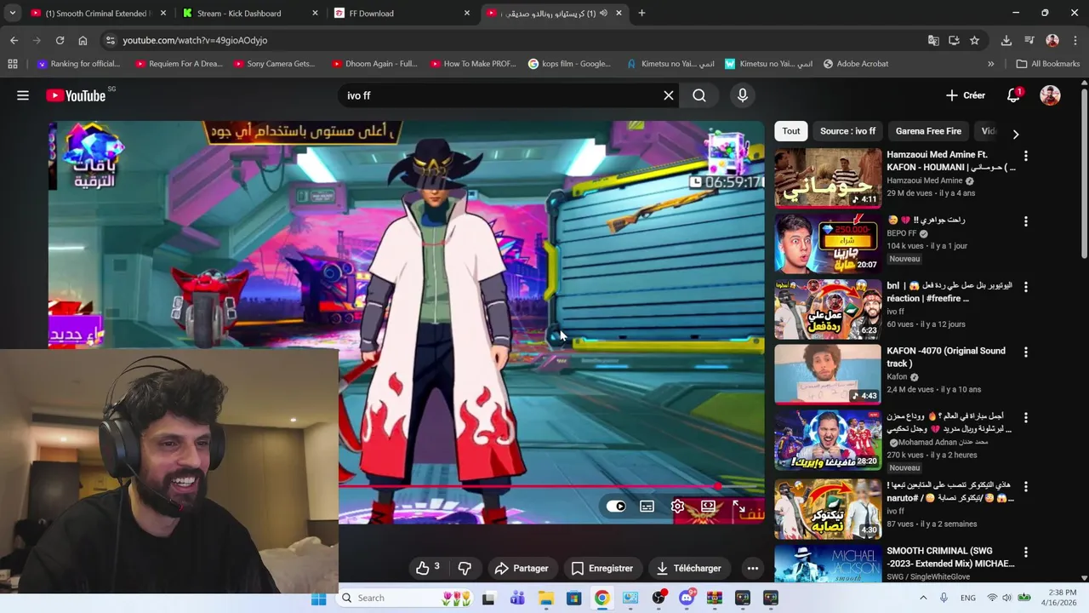The width and height of the screenshot is (1089, 613).
Task: Run search with the magnifier button
Action: coord(699,95)
